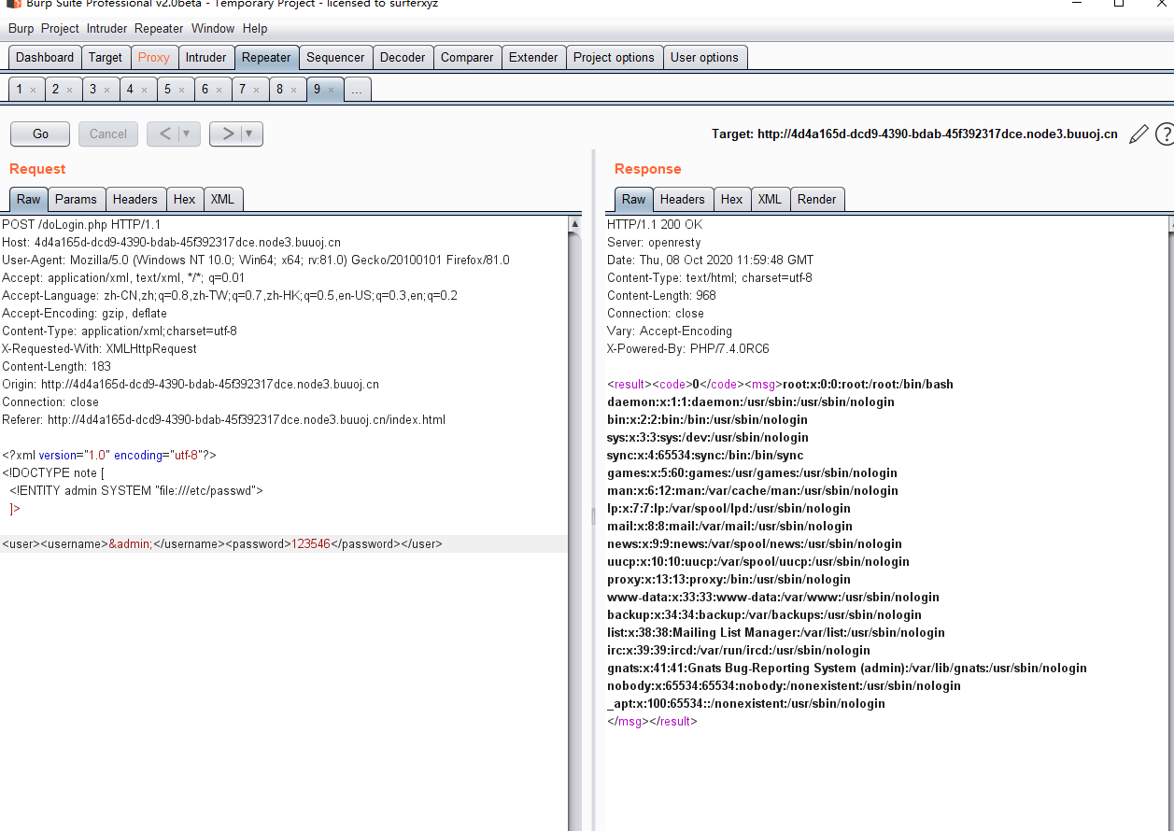This screenshot has height=831, width=1174.
Task: Expand the forward-history dropdown arrow
Action: click(250, 134)
